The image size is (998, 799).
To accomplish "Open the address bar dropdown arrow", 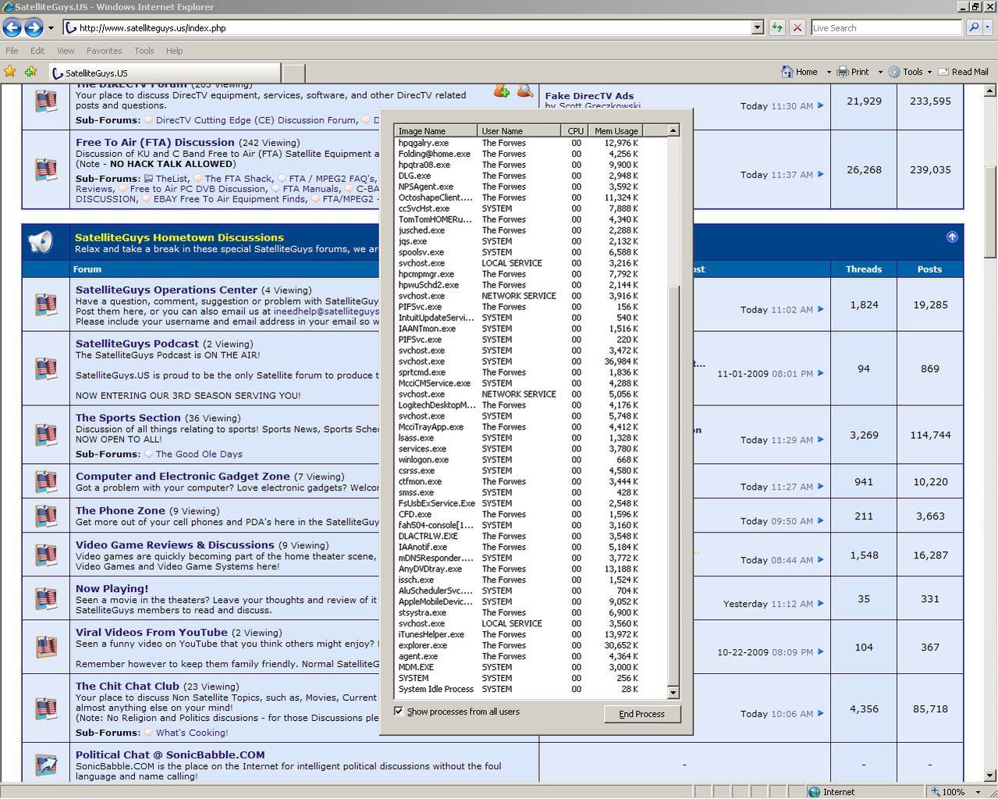I will (x=757, y=27).
